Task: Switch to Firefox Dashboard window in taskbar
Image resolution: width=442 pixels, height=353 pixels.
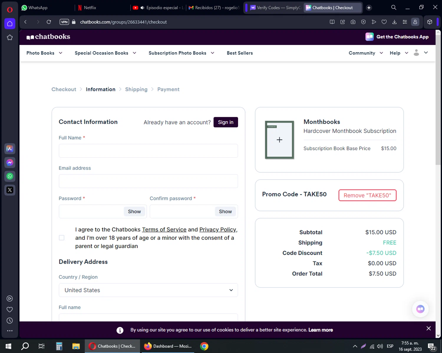Action: point(168,346)
